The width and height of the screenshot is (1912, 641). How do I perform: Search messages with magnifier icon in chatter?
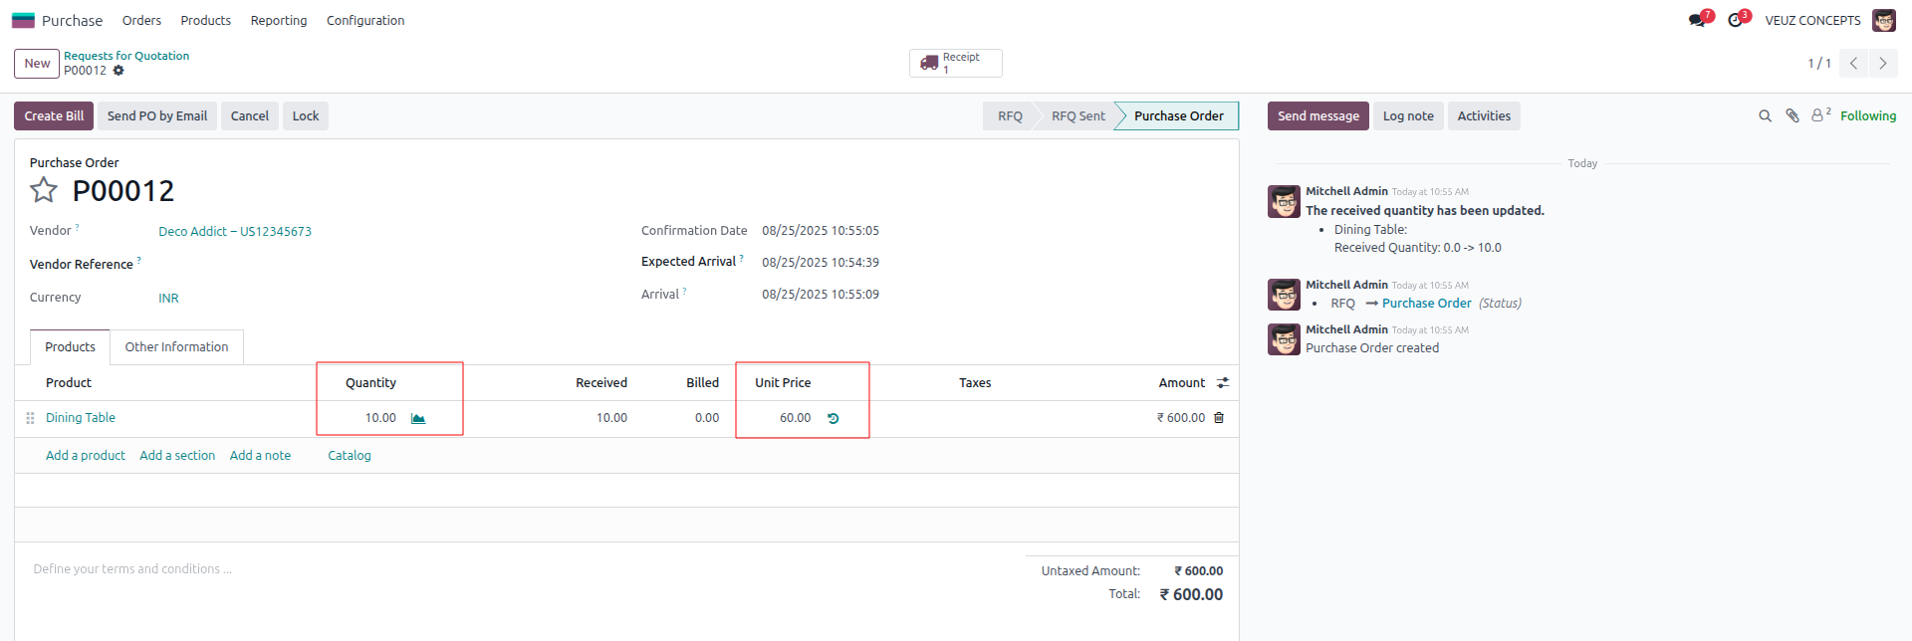(x=1765, y=116)
